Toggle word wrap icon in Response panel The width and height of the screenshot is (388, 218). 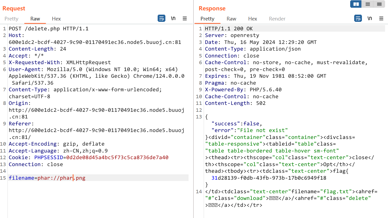(x=358, y=18)
